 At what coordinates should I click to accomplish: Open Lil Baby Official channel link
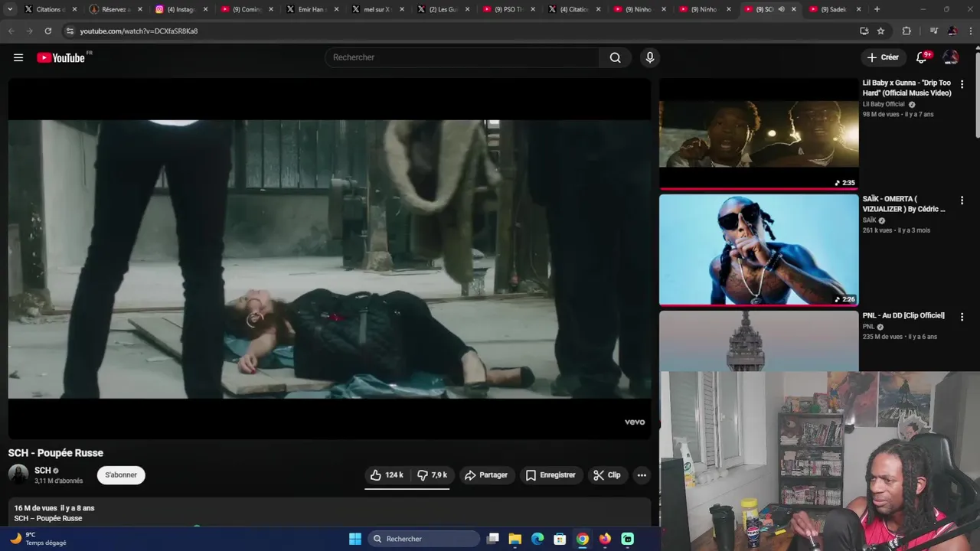point(884,104)
